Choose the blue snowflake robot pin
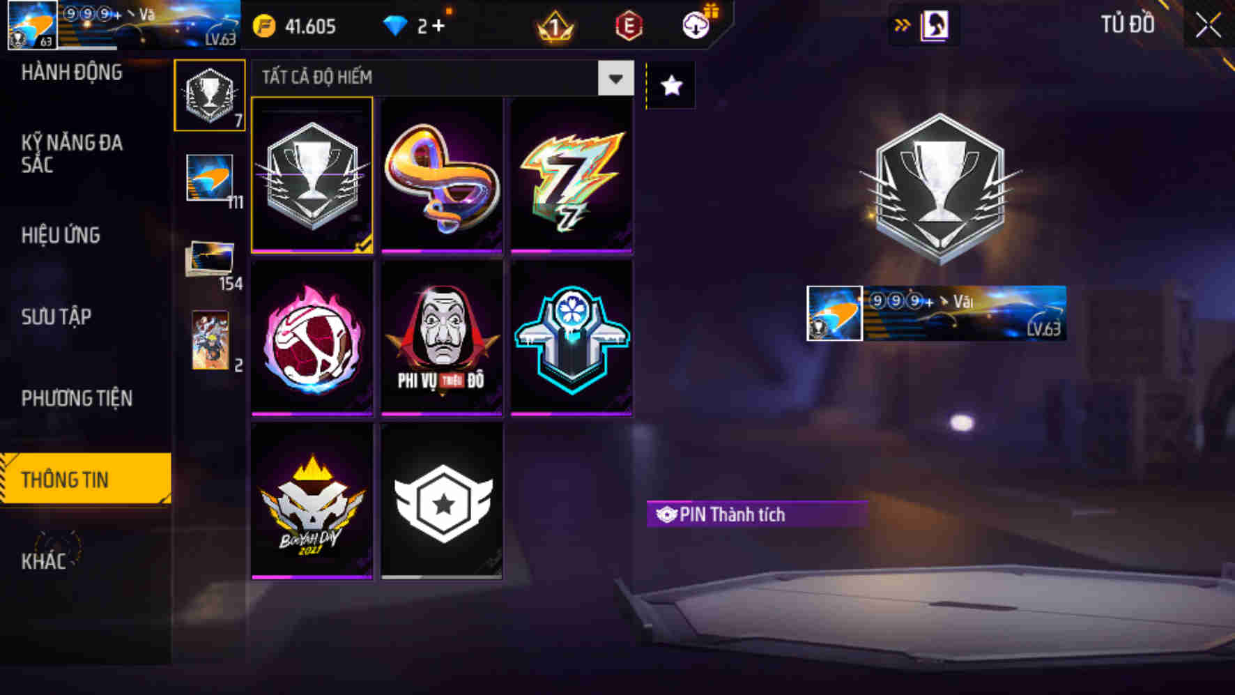Image resolution: width=1235 pixels, height=695 pixels. click(x=572, y=339)
